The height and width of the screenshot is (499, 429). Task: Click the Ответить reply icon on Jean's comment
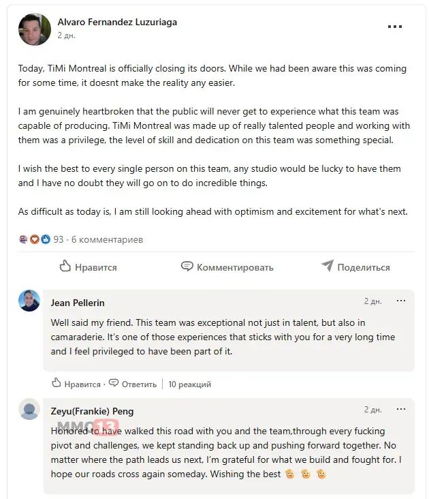114,383
